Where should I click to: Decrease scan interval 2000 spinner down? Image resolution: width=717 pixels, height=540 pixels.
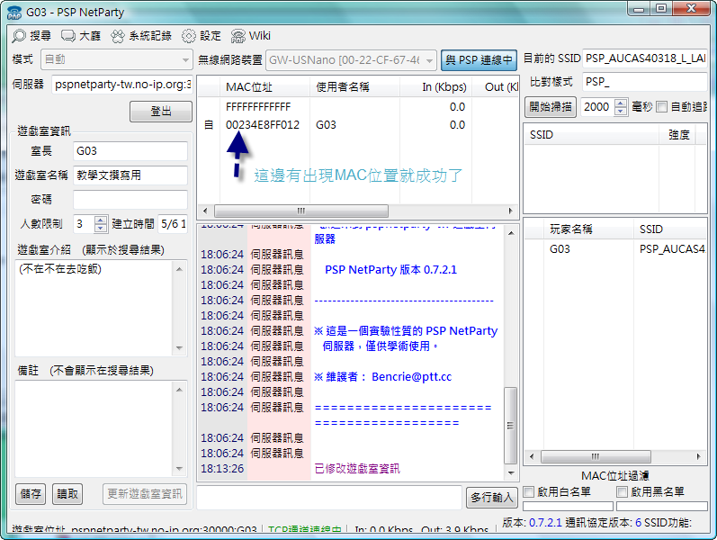coord(620,112)
